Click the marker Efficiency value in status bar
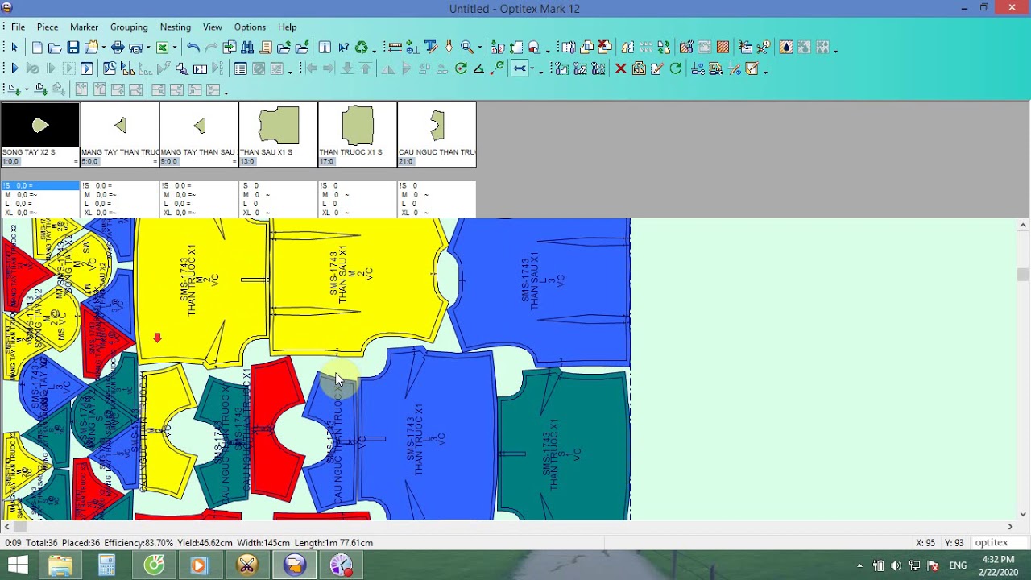Viewport: 1031px width, 580px height. tap(139, 543)
